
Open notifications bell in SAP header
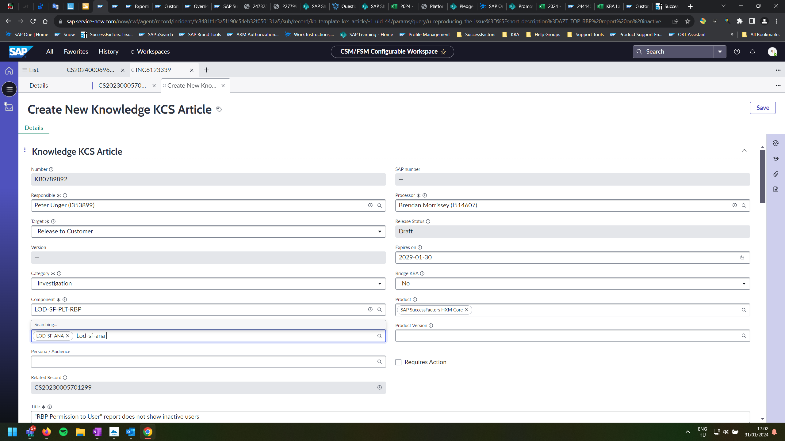click(752, 52)
